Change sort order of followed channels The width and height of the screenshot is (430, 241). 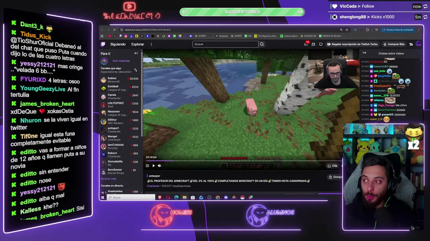click(135, 70)
